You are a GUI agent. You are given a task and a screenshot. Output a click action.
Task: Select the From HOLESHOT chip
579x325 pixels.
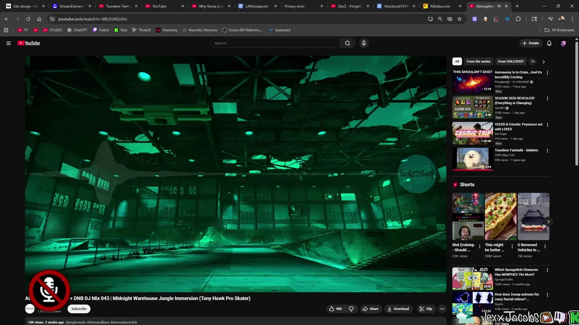(511, 61)
